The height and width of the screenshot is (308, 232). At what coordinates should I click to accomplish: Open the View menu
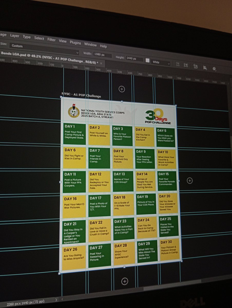click(63, 41)
